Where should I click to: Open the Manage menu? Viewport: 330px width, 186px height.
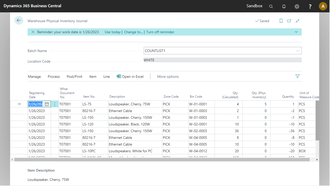tap(34, 77)
